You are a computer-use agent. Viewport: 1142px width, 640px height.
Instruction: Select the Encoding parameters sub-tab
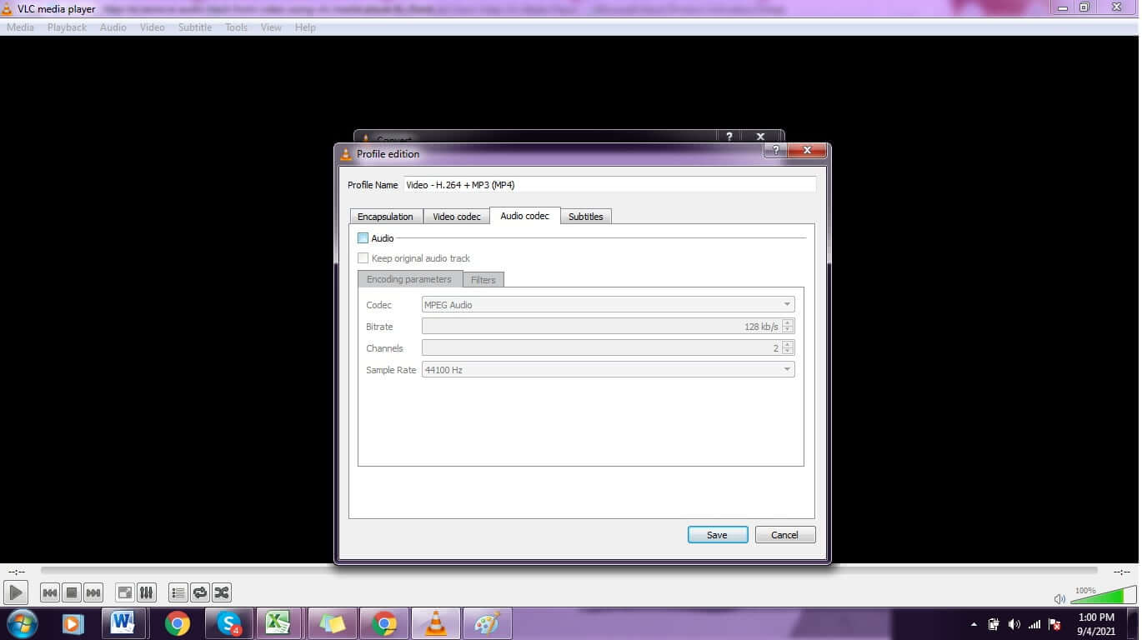[409, 279]
